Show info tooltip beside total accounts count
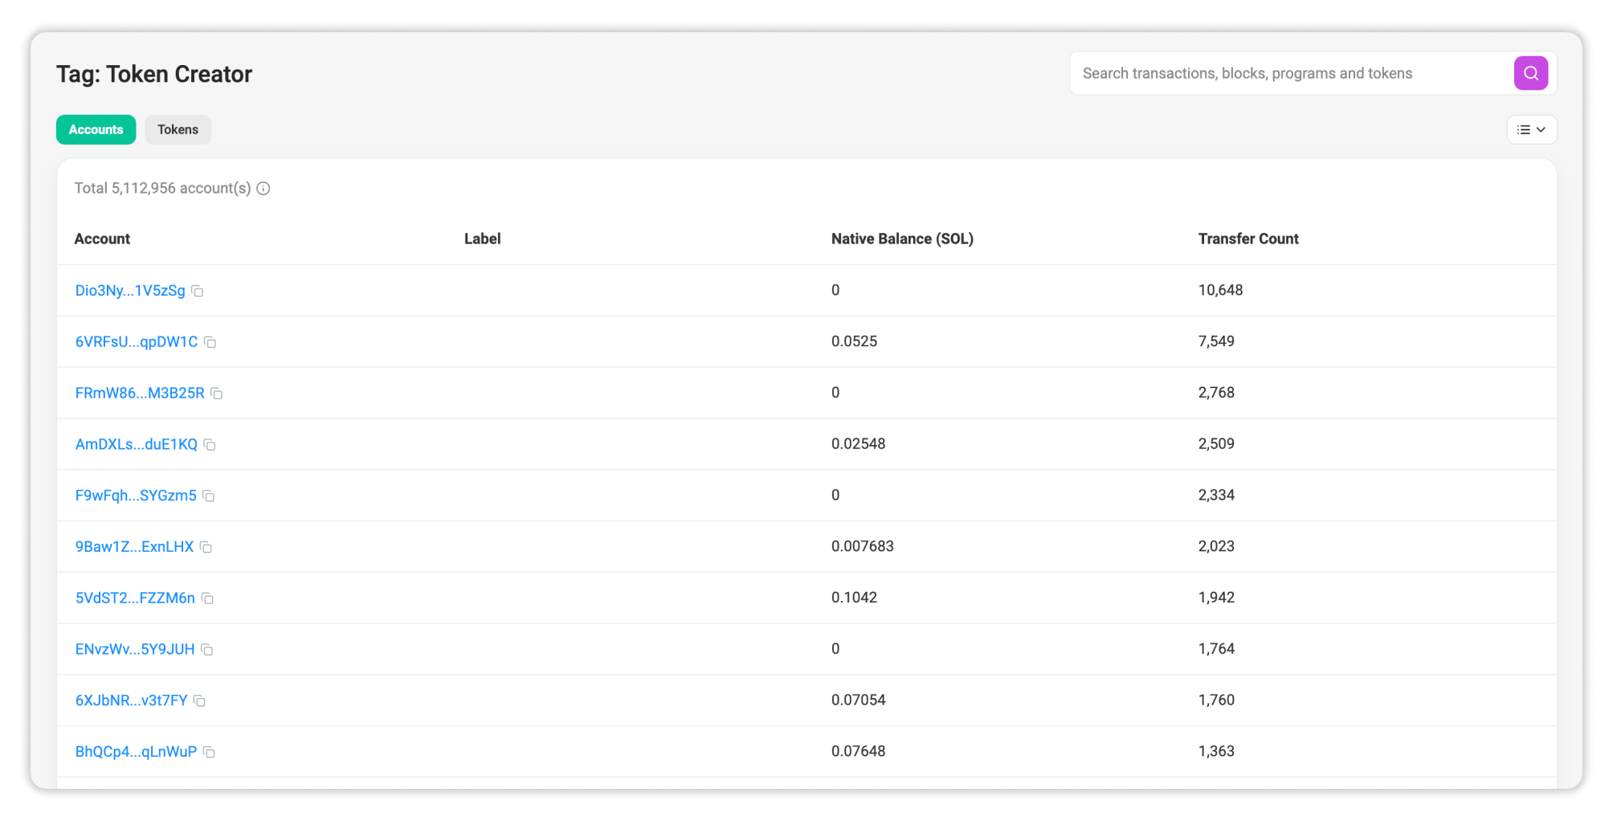The height and width of the screenshot is (821, 1613). click(263, 189)
